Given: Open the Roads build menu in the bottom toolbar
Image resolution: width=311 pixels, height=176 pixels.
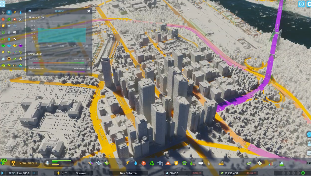Looking at the screenshot, I should tap(119, 163).
